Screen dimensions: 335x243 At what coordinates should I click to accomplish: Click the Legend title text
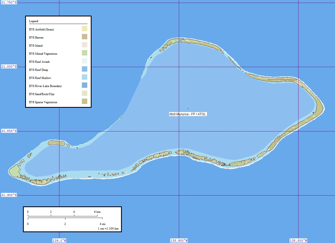click(34, 21)
